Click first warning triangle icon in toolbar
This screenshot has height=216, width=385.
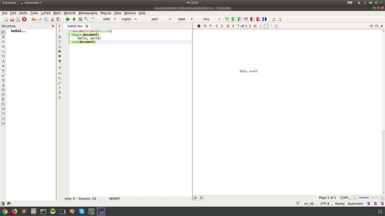274,19
